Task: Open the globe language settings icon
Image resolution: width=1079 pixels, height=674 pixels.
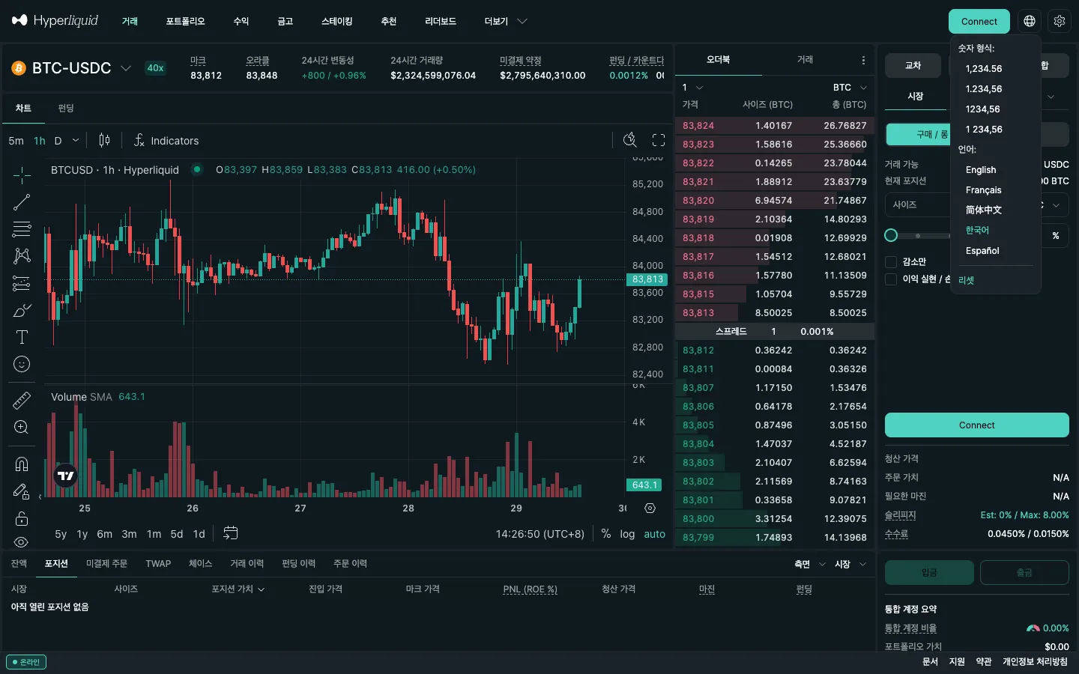Action: (1030, 21)
